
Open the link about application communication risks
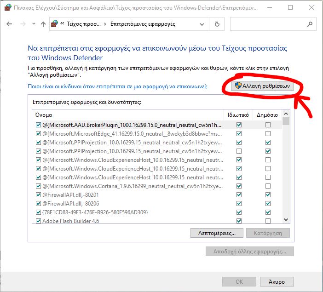[x=117, y=86]
